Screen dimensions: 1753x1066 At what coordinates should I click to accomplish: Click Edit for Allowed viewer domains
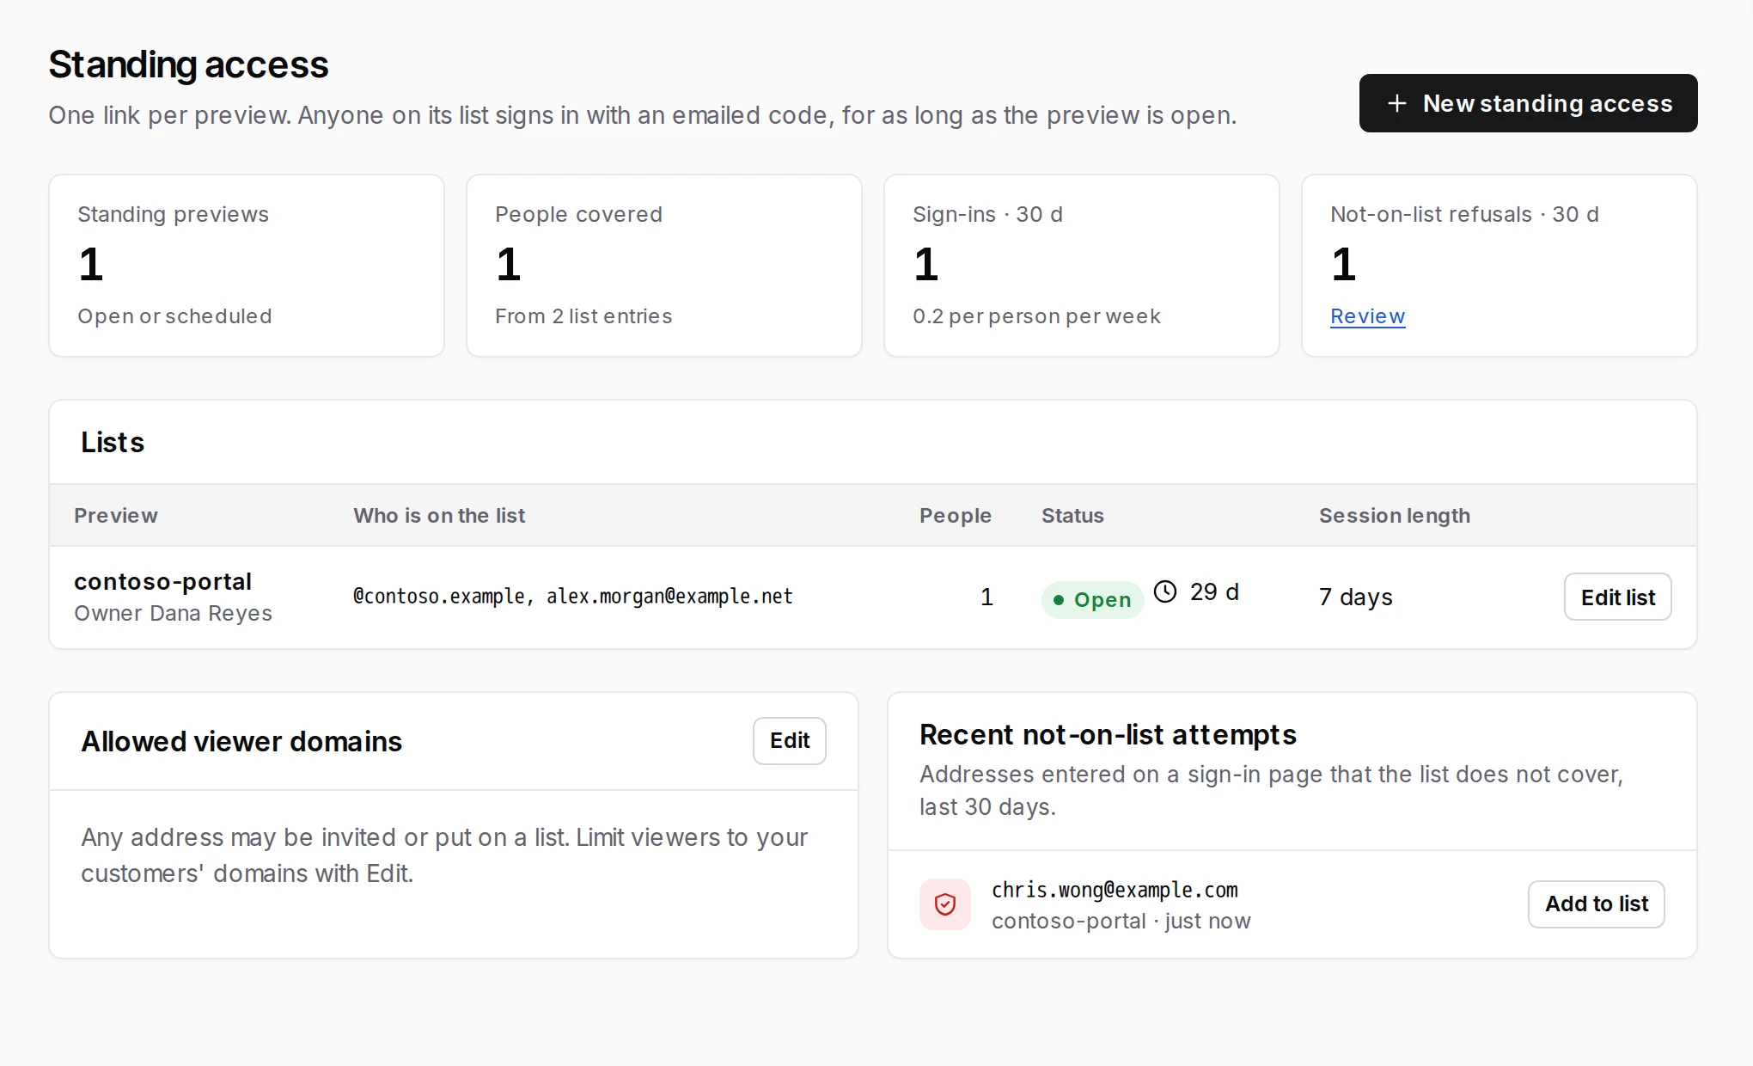[x=789, y=740]
